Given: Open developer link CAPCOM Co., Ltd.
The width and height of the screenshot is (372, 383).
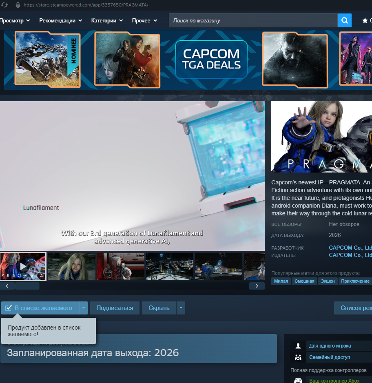Looking at the screenshot, I should coord(350,248).
